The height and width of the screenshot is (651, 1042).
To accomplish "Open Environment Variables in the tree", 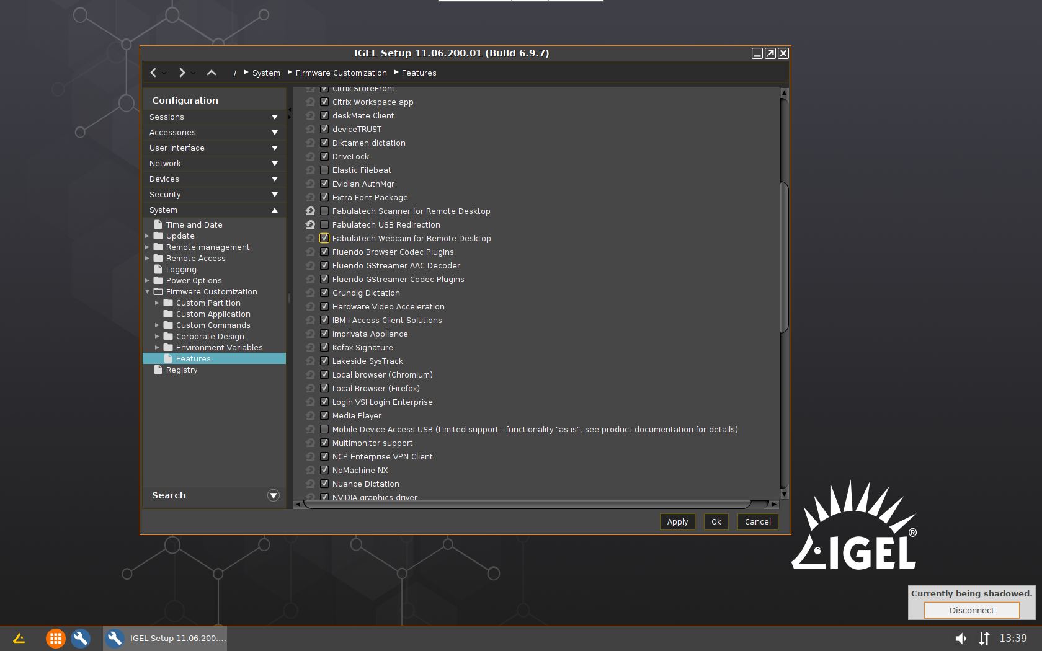I will tap(220, 348).
